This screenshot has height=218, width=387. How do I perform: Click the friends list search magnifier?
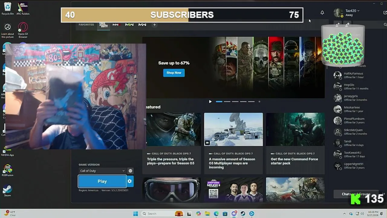(385, 25)
